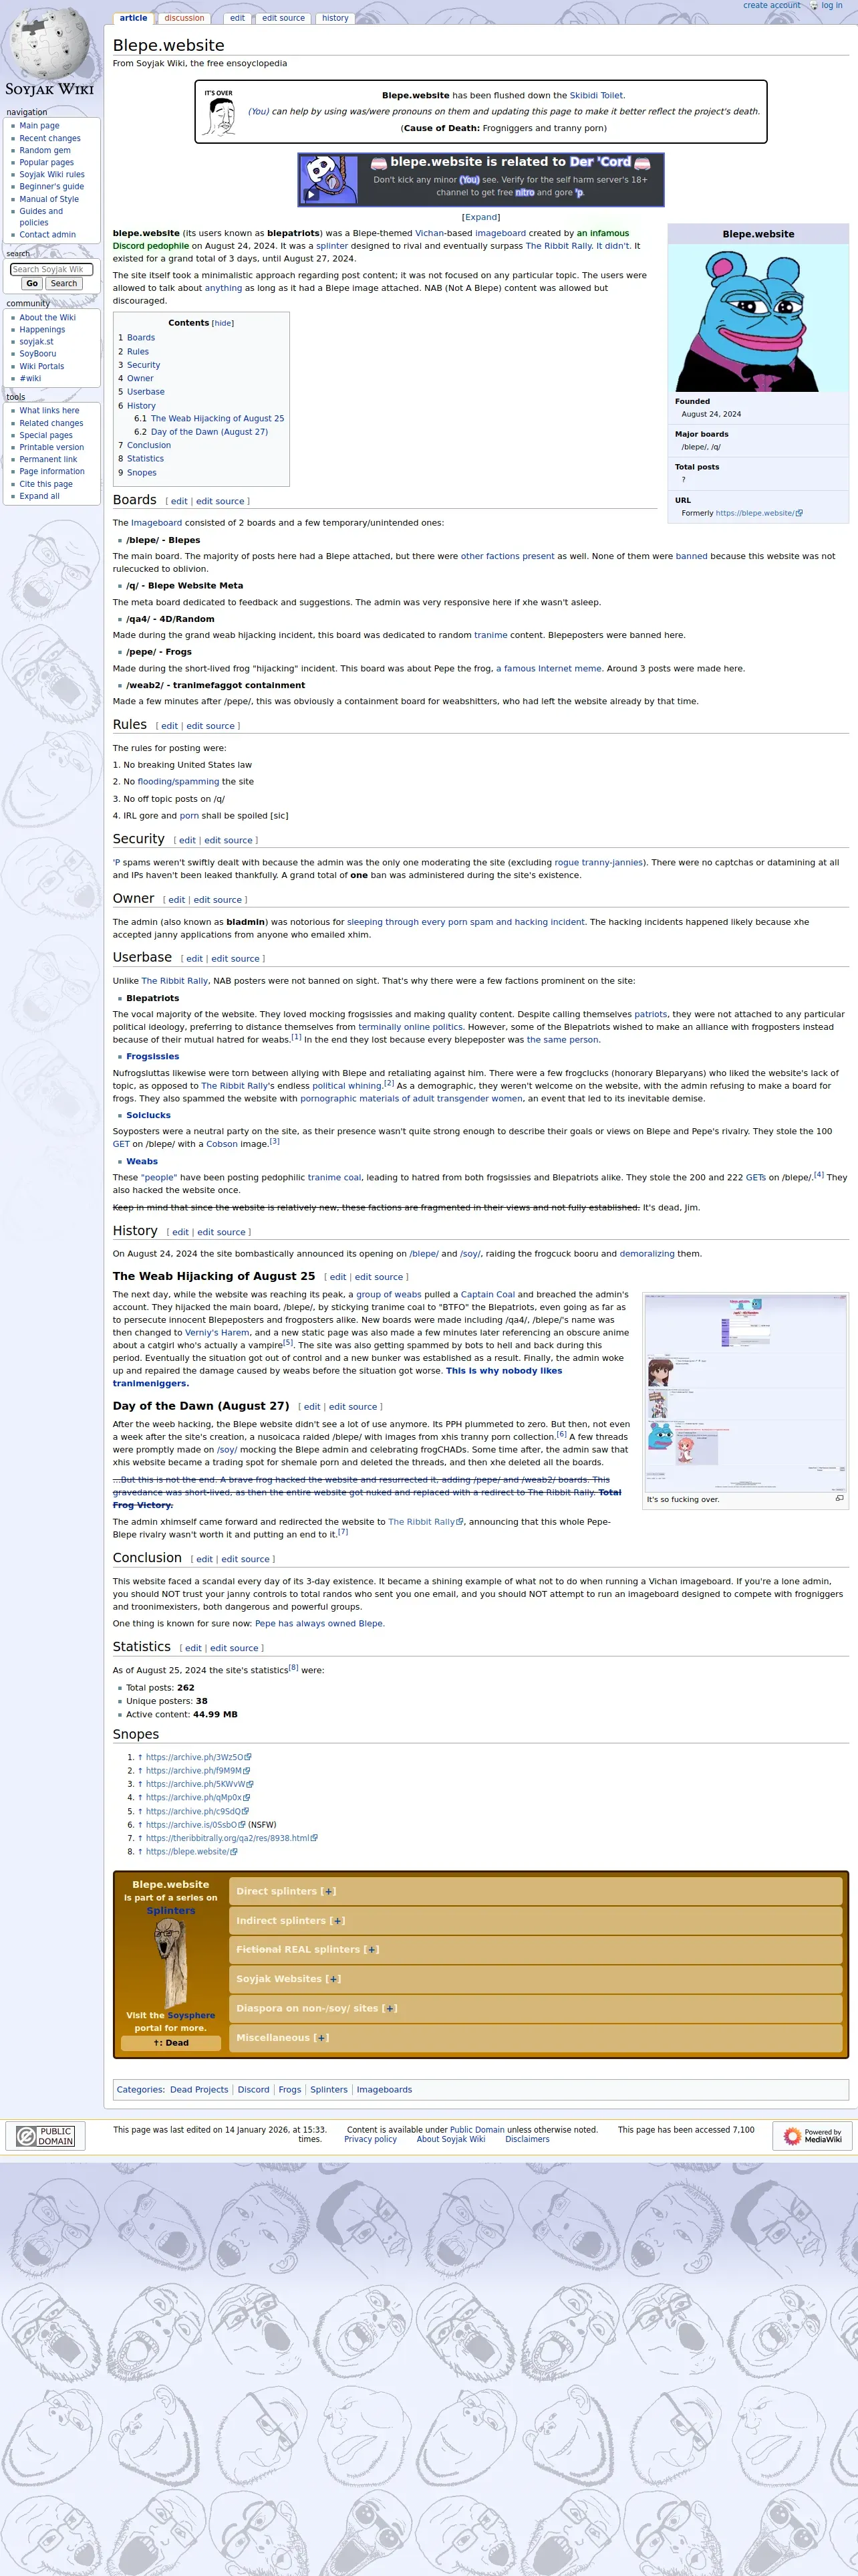Image resolution: width=858 pixels, height=2576 pixels.
Task: Click create account link
Action: pos(771,6)
